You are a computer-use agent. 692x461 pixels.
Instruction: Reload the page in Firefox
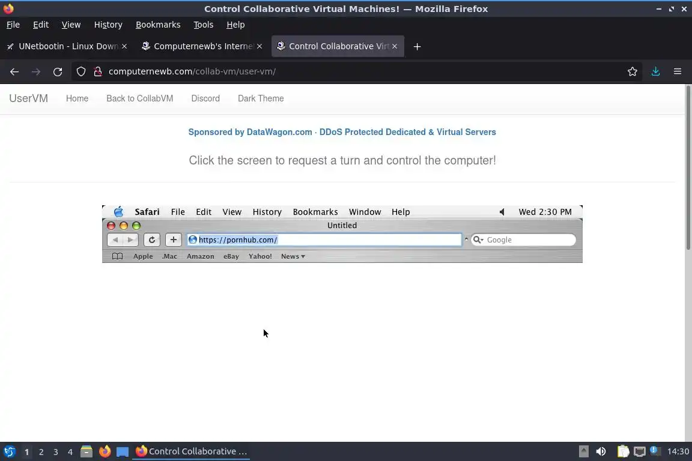click(58, 71)
